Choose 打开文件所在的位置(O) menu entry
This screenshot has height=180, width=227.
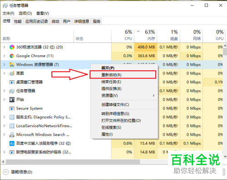124,121
